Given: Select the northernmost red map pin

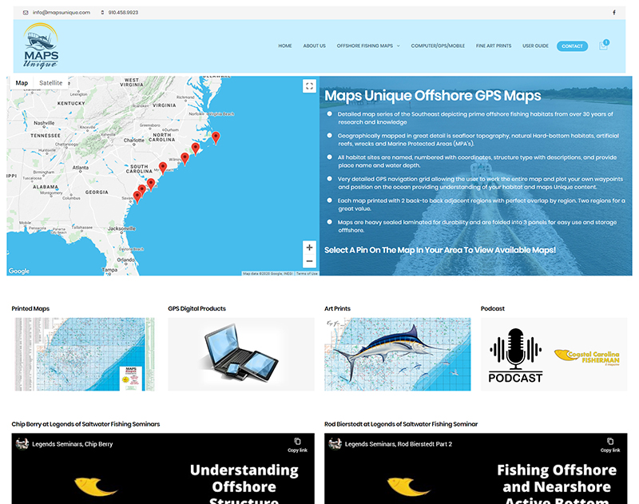Looking at the screenshot, I should click(216, 137).
